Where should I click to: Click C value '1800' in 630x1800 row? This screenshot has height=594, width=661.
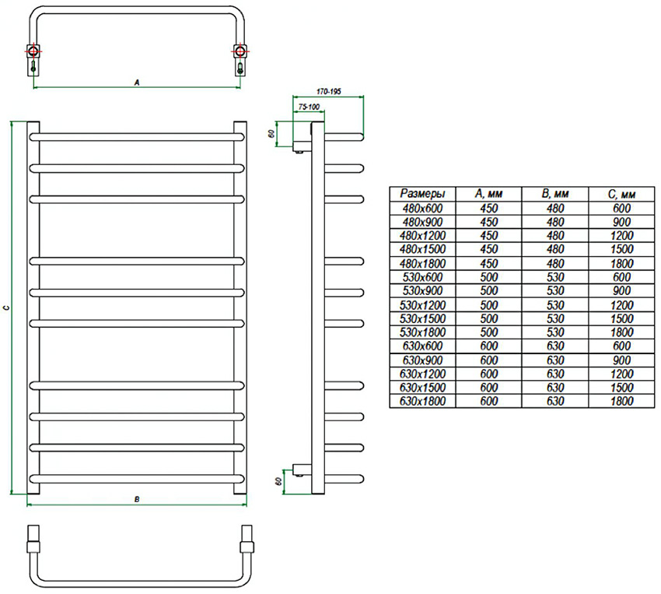click(x=622, y=401)
